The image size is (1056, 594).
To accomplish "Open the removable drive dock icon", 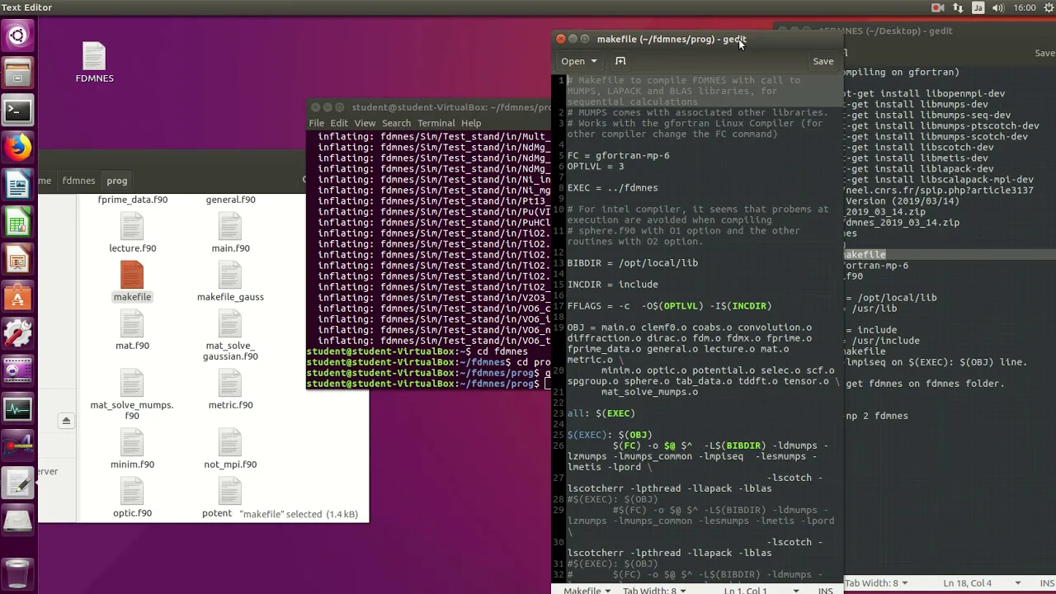I will tap(17, 521).
